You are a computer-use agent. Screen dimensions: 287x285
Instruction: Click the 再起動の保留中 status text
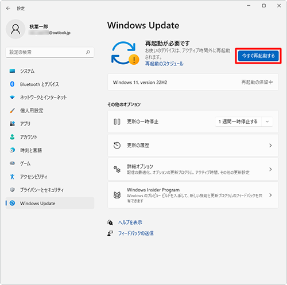coord(257,82)
